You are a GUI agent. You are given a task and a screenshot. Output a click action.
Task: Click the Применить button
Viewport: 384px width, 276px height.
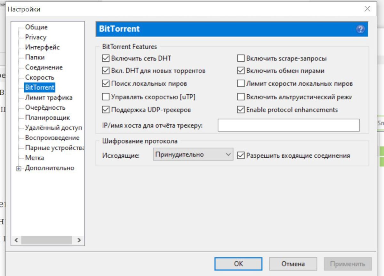coord(348,264)
